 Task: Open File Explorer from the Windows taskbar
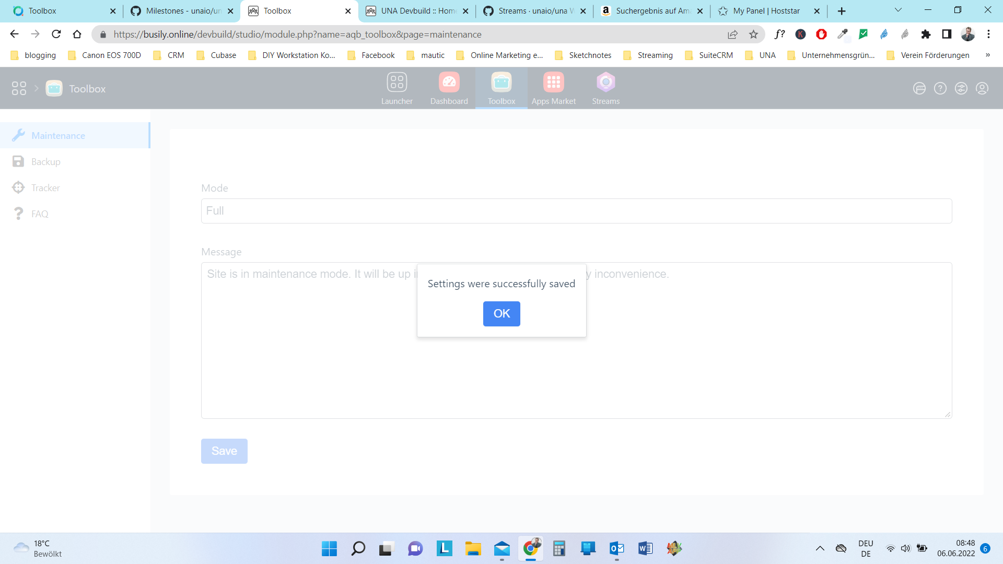(x=473, y=549)
